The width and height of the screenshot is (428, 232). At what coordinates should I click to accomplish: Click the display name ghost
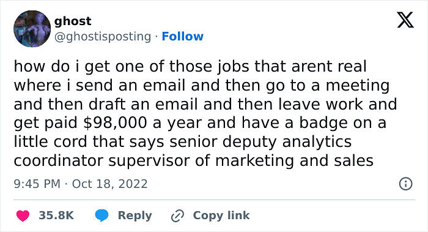click(73, 21)
